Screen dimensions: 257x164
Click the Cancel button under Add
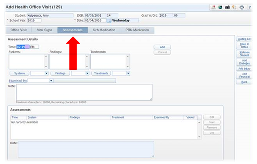click(162, 52)
